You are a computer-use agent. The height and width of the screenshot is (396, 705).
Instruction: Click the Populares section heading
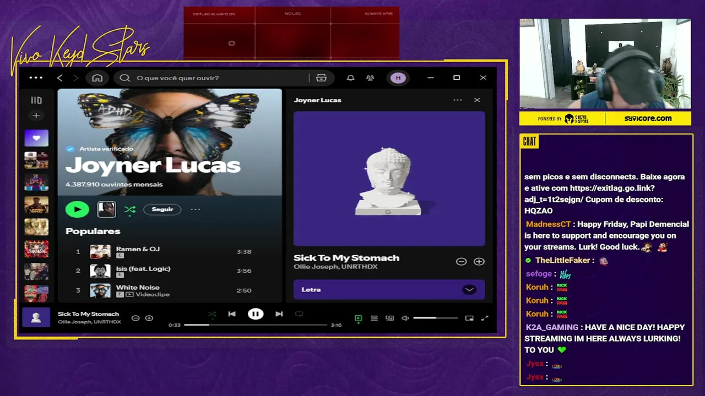pyautogui.click(x=93, y=231)
